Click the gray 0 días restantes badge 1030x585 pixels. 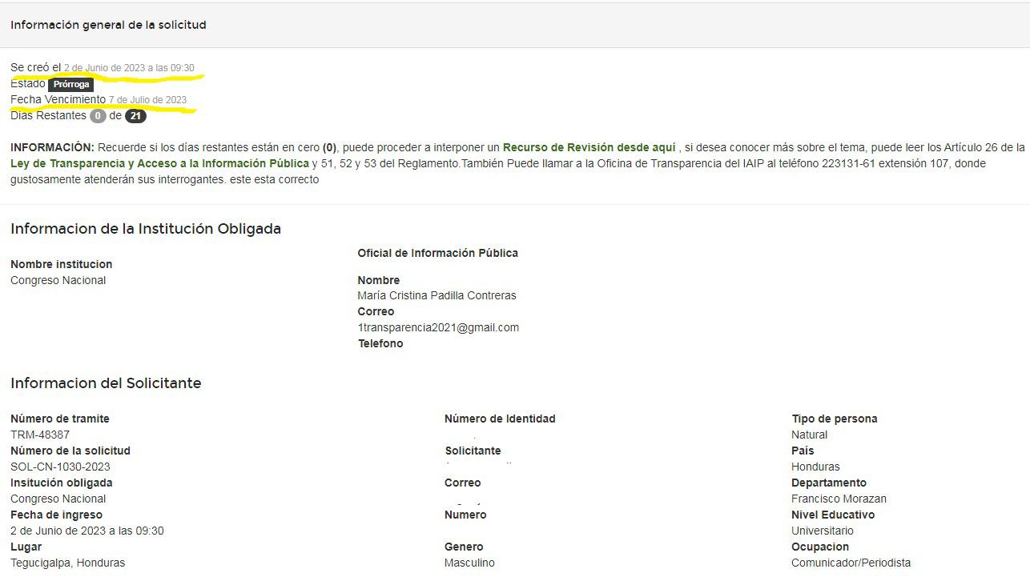pos(97,115)
